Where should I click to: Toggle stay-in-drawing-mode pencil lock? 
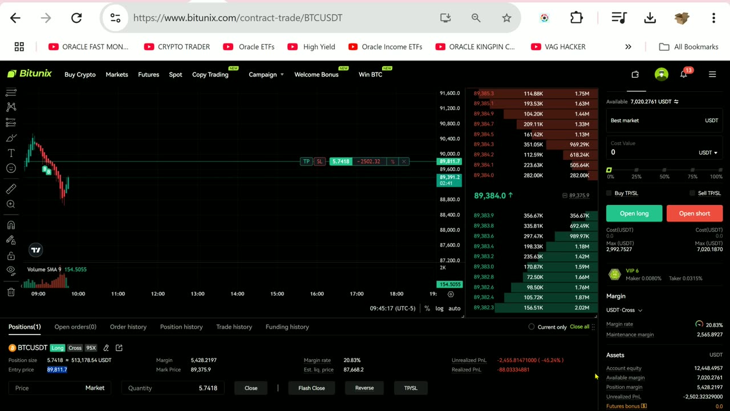pyautogui.click(x=11, y=240)
